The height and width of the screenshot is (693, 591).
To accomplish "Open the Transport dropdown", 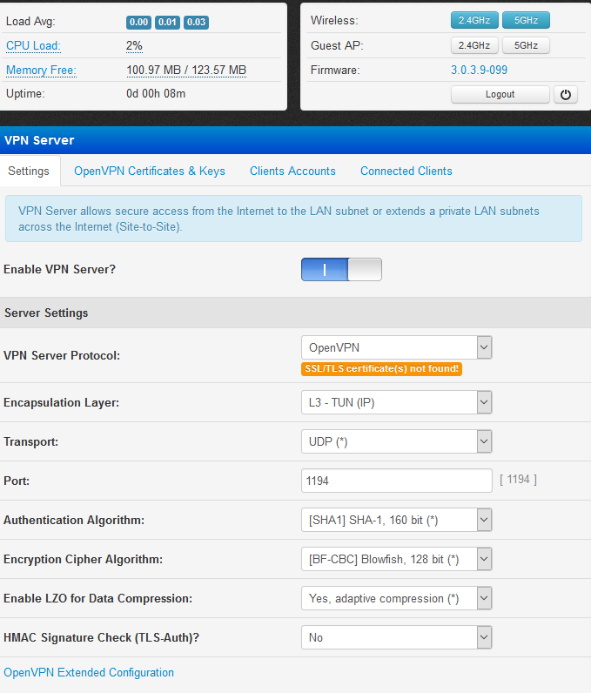I will (x=396, y=441).
